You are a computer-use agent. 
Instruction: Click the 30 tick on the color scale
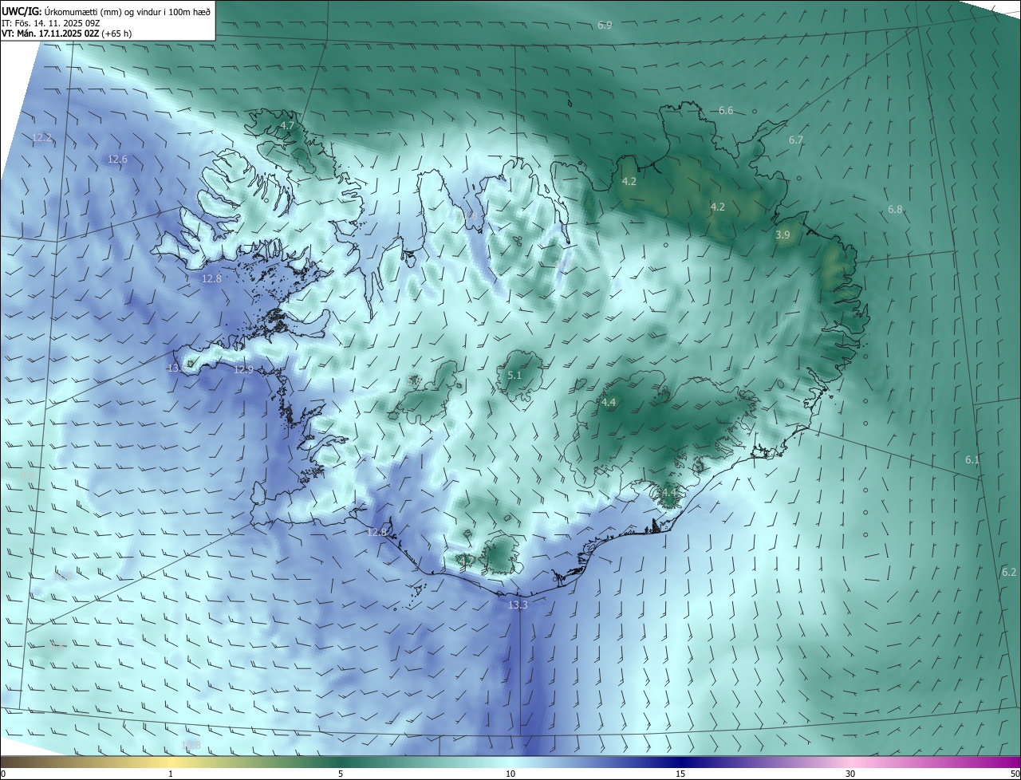click(850, 774)
